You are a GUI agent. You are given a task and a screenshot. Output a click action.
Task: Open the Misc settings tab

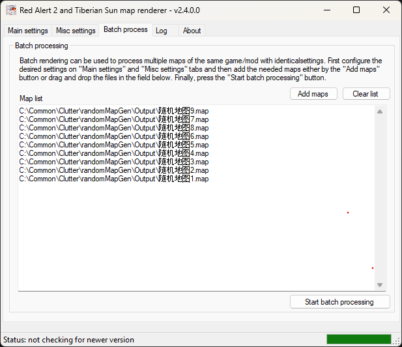point(76,31)
